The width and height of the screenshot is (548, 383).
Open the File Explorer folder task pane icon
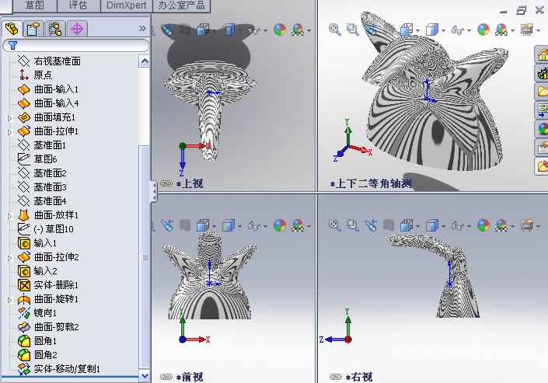point(542,92)
